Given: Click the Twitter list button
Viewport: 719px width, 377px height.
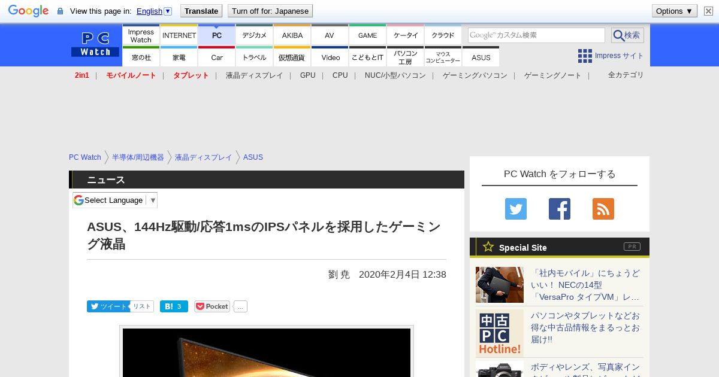Looking at the screenshot, I should coord(142,306).
